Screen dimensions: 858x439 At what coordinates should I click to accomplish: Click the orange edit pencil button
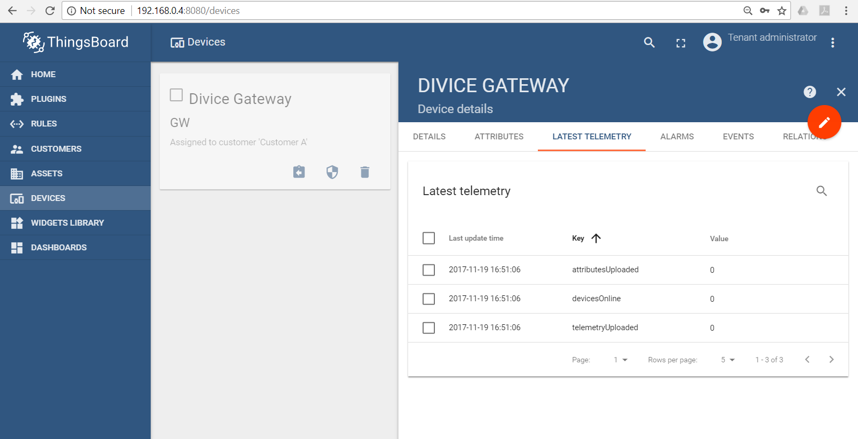pyautogui.click(x=824, y=122)
